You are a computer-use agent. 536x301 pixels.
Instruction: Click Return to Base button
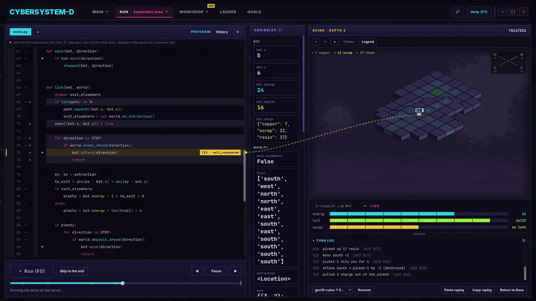pyautogui.click(x=512, y=290)
